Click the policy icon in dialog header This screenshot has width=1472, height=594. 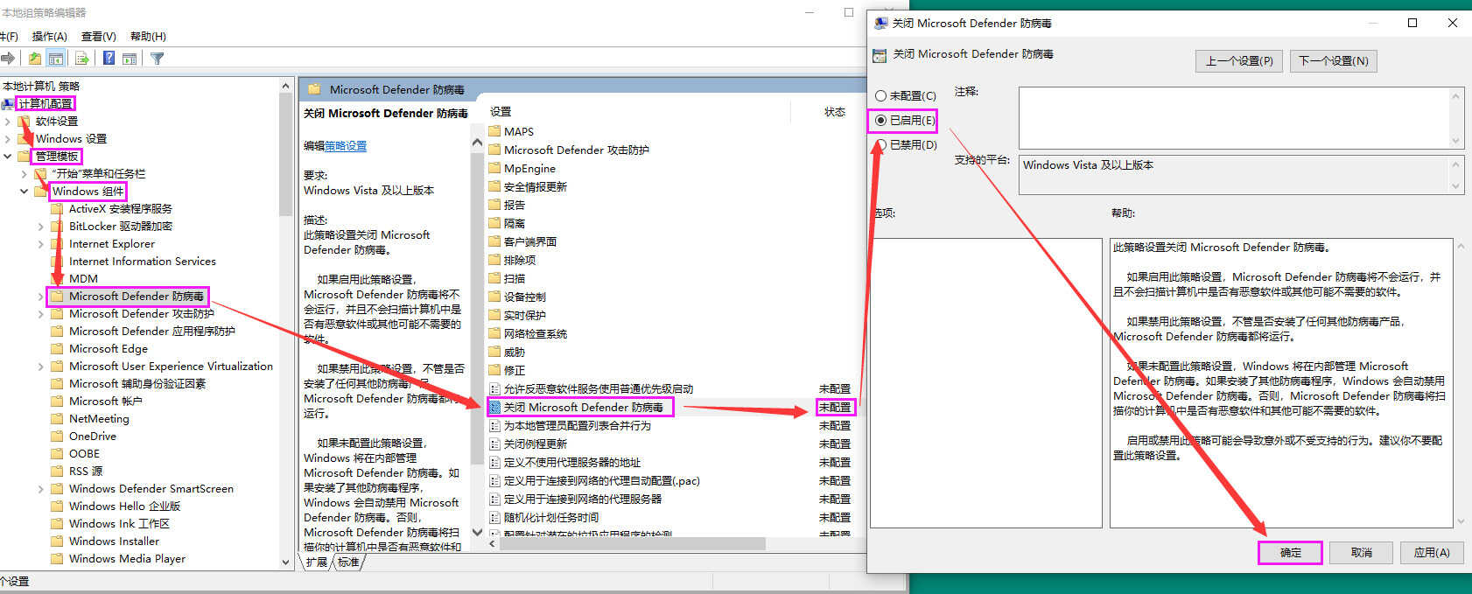coord(880,55)
